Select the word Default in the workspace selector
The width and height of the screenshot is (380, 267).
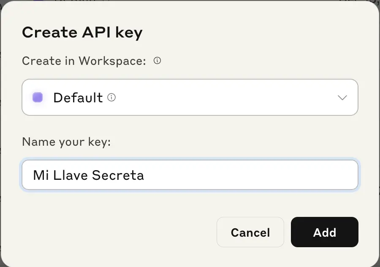point(78,98)
